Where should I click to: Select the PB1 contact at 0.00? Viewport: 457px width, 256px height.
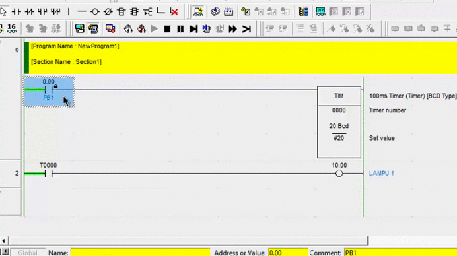[x=49, y=91]
